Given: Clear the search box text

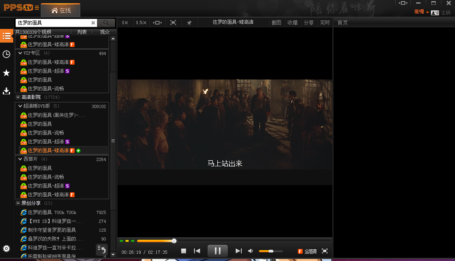Looking at the screenshot, I should pos(93,23).
